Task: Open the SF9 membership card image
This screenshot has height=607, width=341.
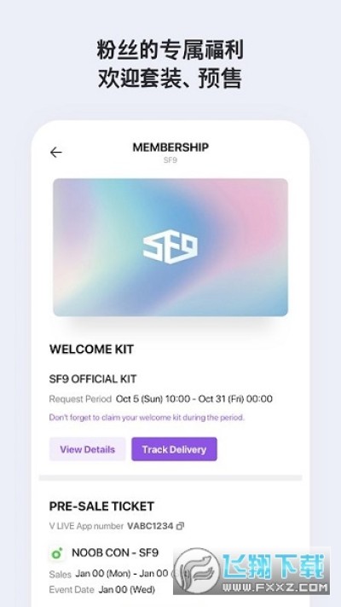Action: point(170,248)
